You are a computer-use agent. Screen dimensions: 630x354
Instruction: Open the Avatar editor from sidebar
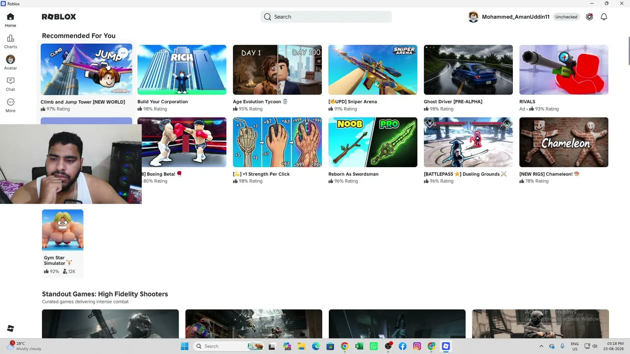click(x=10, y=62)
